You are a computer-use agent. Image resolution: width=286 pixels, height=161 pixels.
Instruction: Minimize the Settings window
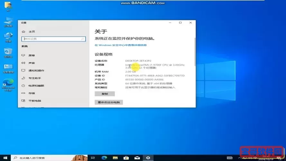(170, 23)
